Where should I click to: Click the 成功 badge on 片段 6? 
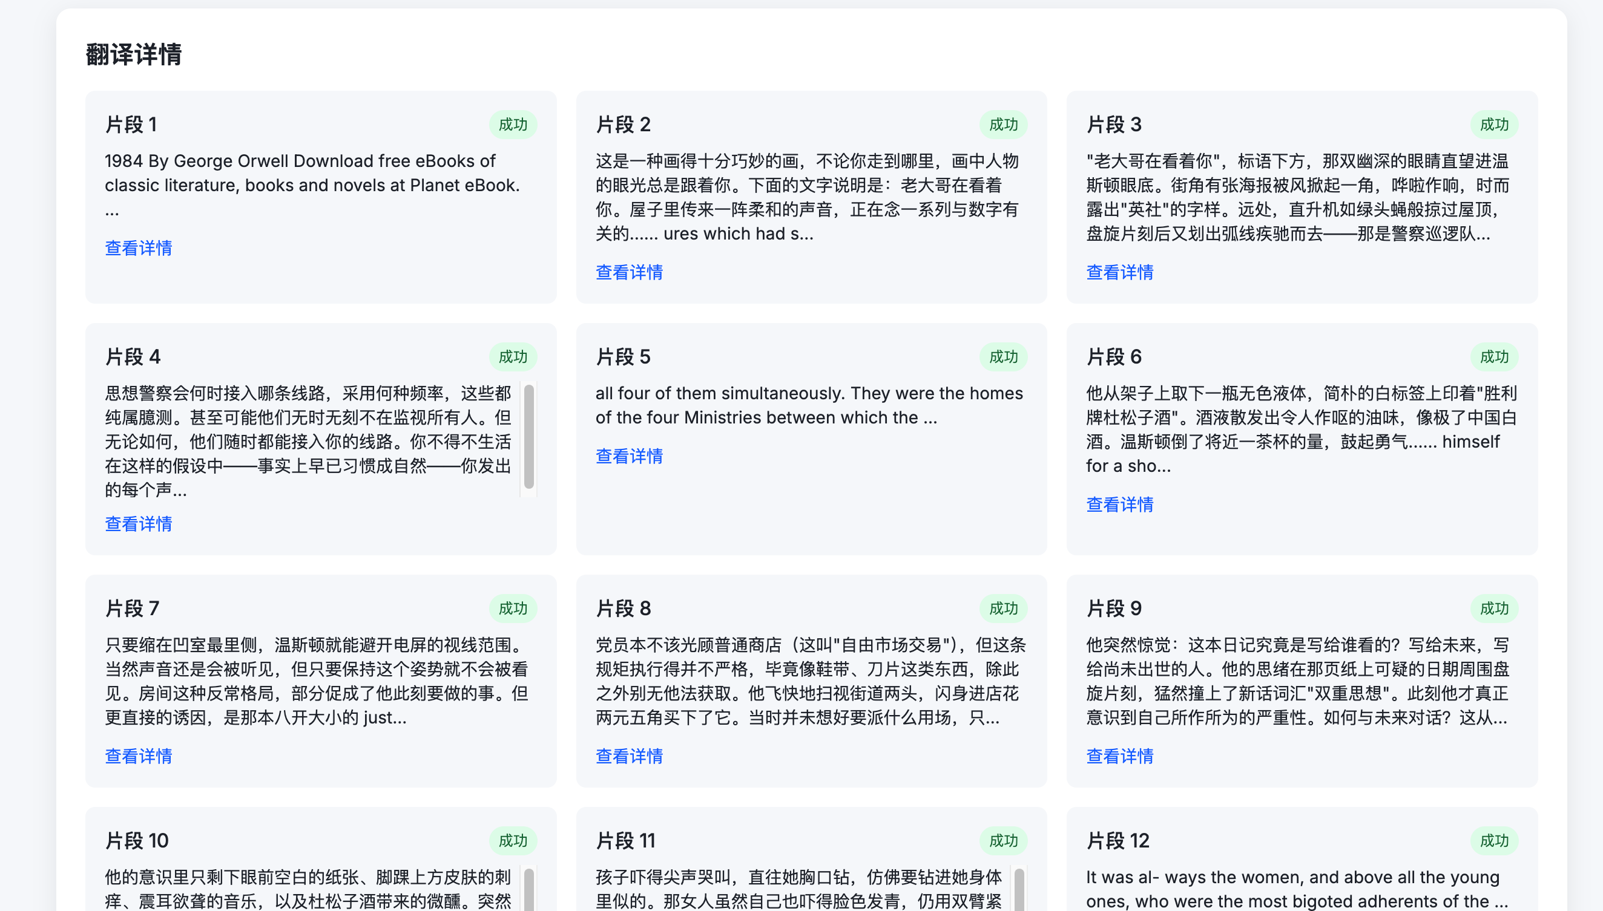coord(1494,357)
